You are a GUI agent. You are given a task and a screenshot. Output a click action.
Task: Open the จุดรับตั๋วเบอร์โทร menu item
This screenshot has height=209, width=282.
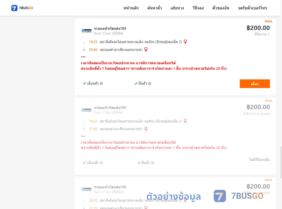coord(252,8)
